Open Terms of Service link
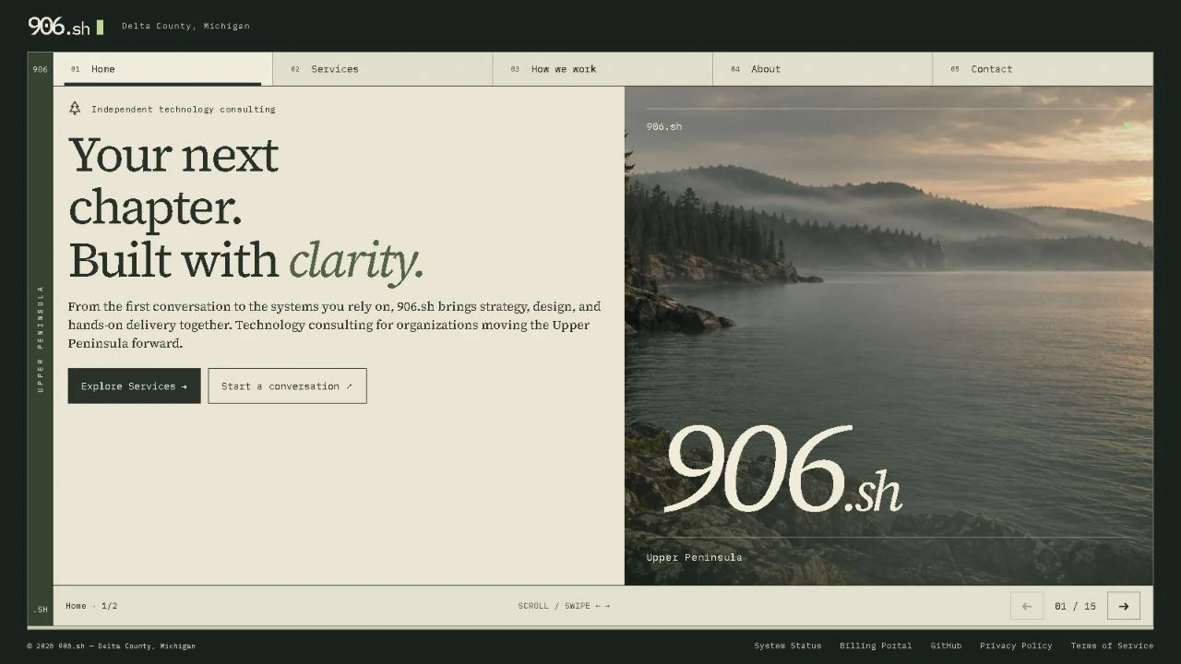This screenshot has height=664, width=1181. tap(1112, 646)
